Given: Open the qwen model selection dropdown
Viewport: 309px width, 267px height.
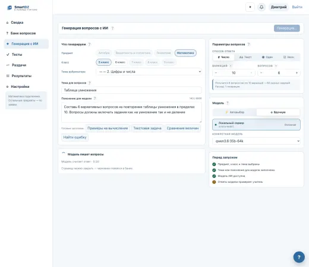Looking at the screenshot, I should [x=256, y=141].
